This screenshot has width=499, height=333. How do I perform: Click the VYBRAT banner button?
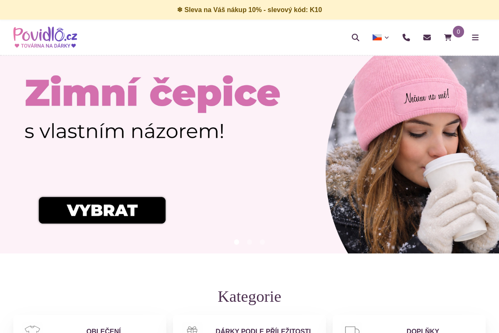[x=102, y=210]
